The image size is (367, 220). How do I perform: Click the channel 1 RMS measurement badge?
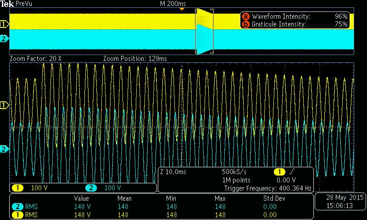(17, 214)
